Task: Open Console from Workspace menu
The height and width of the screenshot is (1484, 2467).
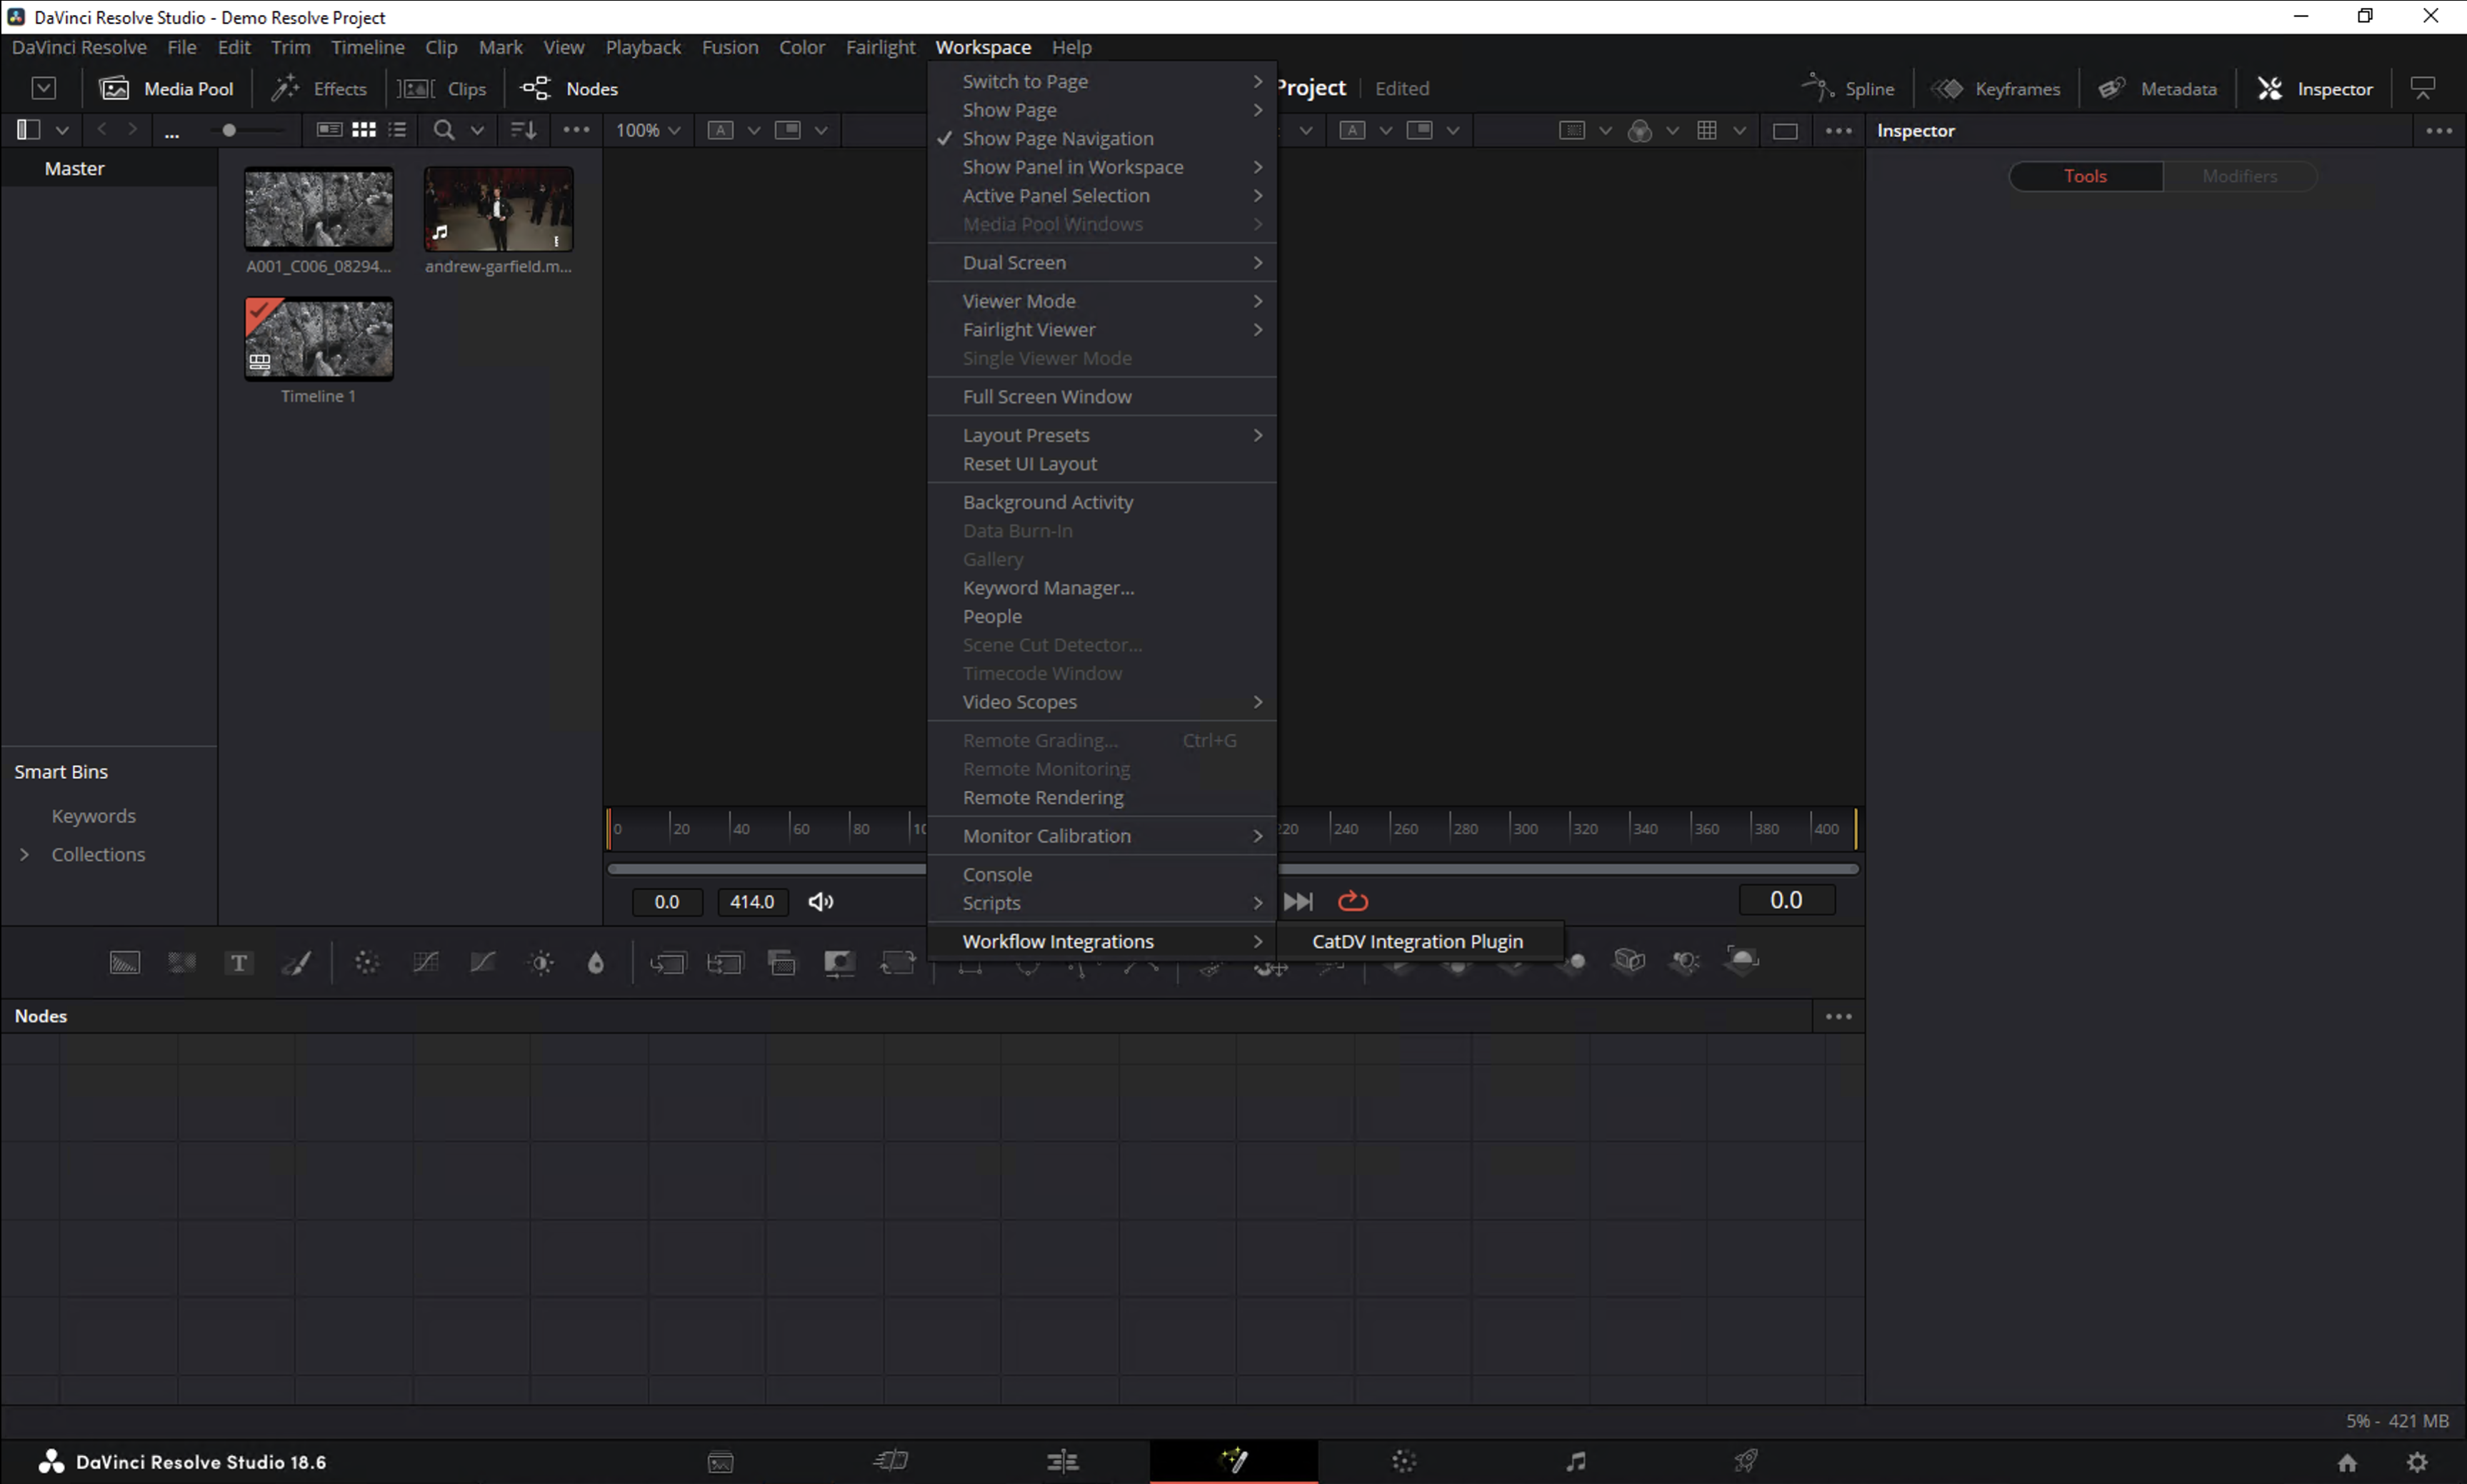Action: coord(1102,874)
